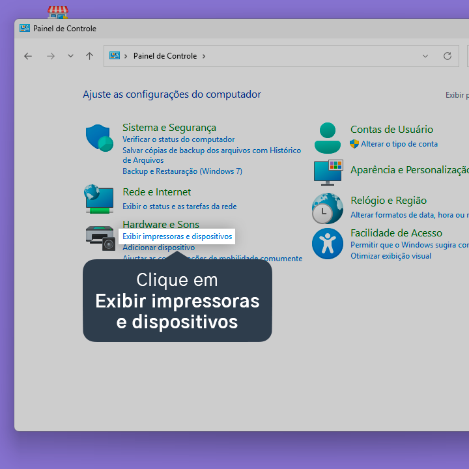This screenshot has height=469, width=469.
Task: Select Painel de Controle breadcrumb in address bar
Action: [165, 56]
